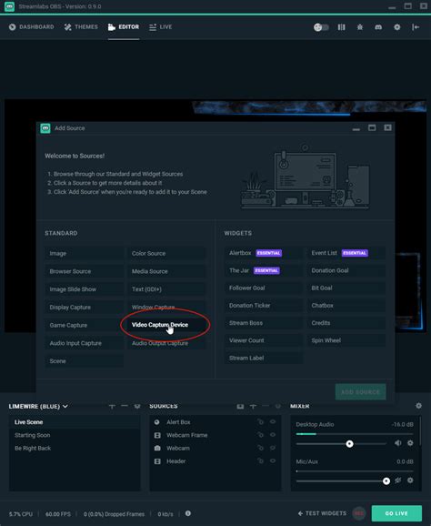Select Color Source option

tap(166, 253)
